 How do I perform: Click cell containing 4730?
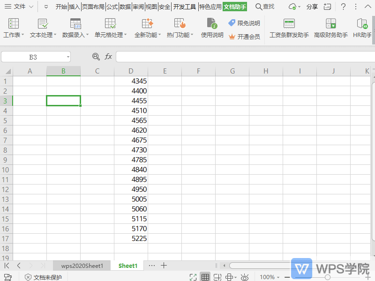point(131,150)
